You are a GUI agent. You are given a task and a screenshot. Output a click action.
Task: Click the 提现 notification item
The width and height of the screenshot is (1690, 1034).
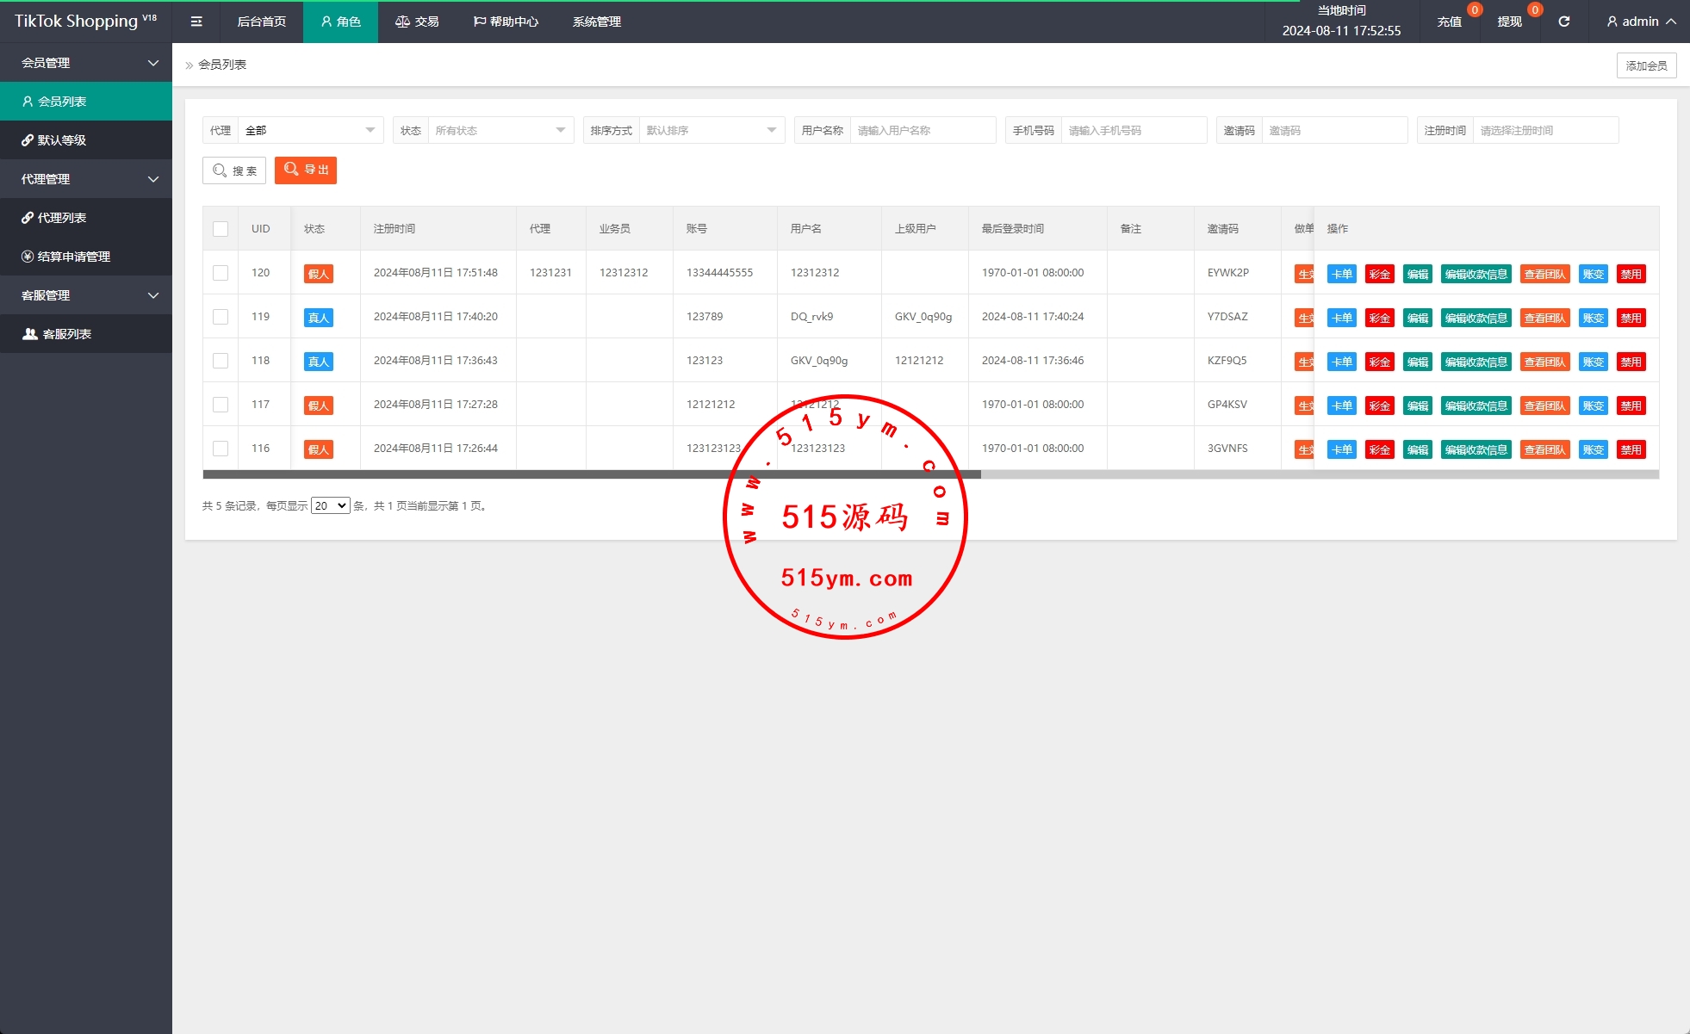point(1509,22)
